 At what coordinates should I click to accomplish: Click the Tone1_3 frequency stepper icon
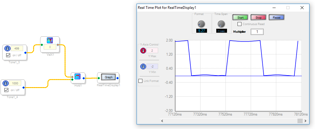coord(7,48)
